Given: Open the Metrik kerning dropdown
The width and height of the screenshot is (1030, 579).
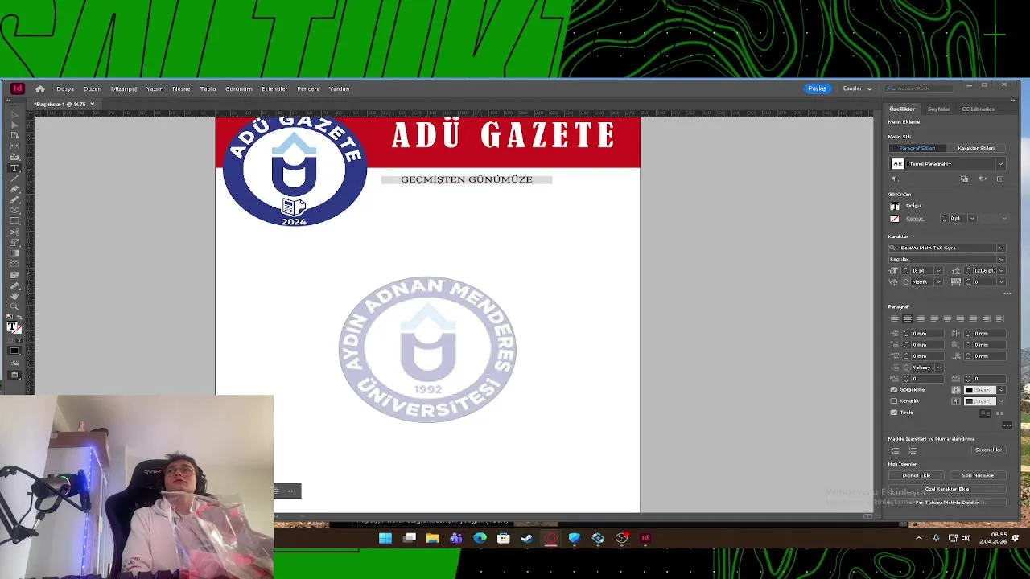Looking at the screenshot, I should 937,282.
